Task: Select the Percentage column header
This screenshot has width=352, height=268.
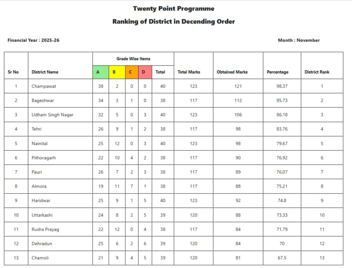Action: (x=277, y=72)
